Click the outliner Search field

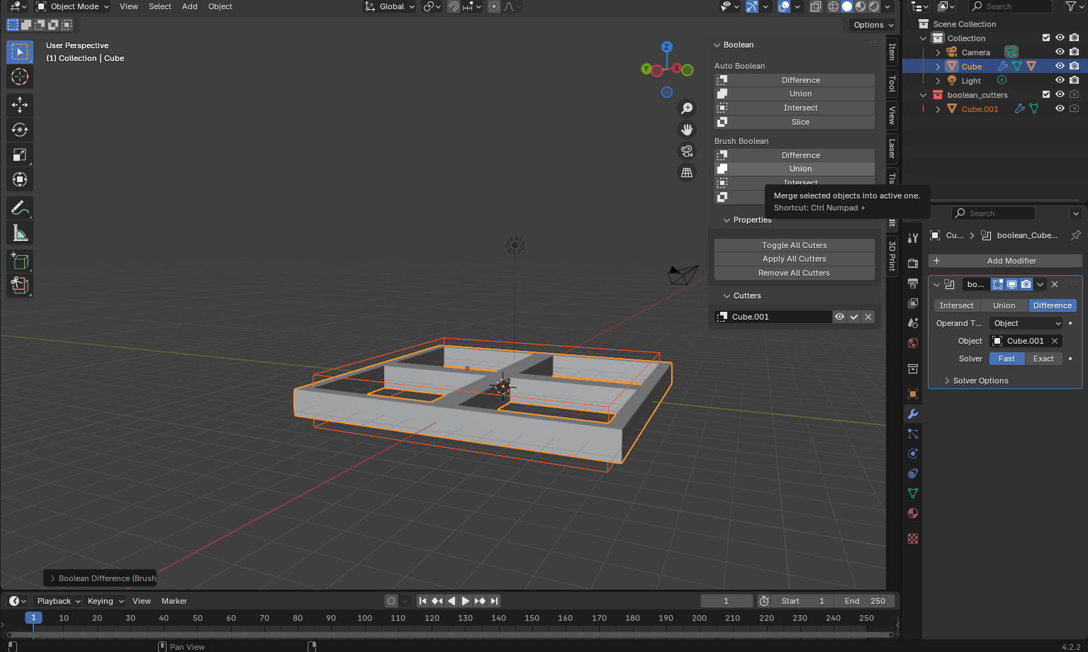click(1010, 6)
